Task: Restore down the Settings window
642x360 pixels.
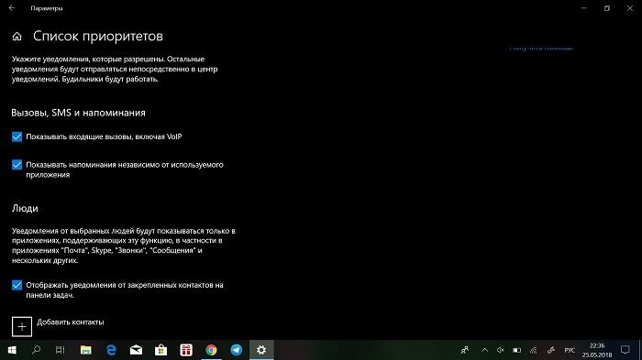Action: [607, 7]
